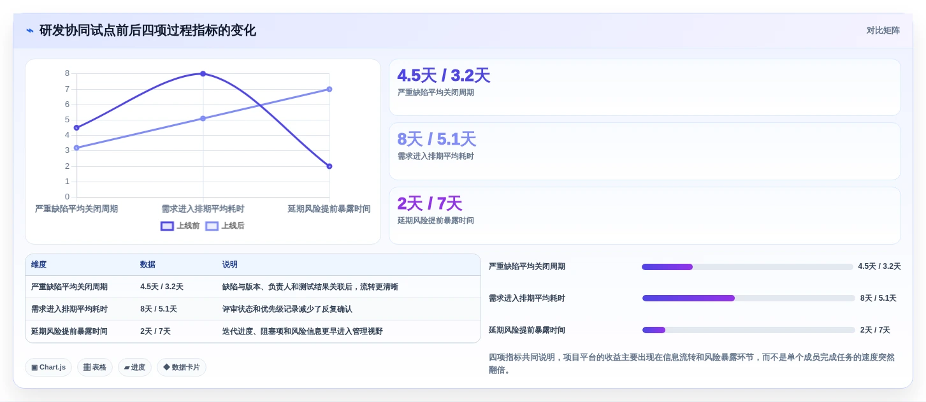
Task: Click chart x-axis label 延期风险提前暴露时间
Action: (x=329, y=209)
